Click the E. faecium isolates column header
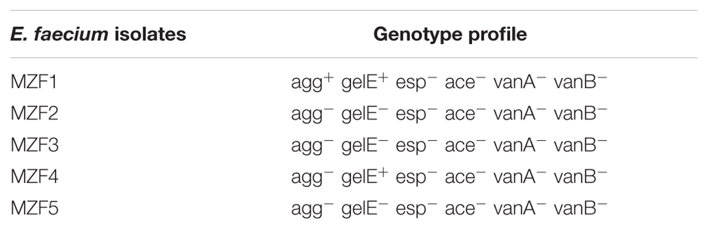This screenshot has width=708, height=229. pyautogui.click(x=98, y=34)
